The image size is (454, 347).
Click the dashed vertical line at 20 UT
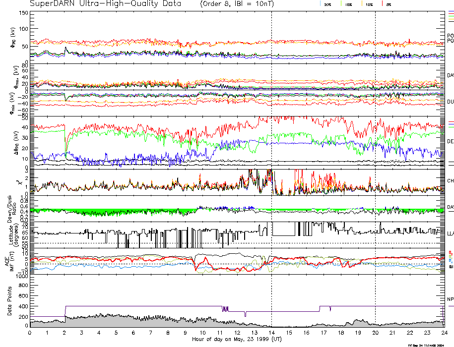(x=375, y=149)
